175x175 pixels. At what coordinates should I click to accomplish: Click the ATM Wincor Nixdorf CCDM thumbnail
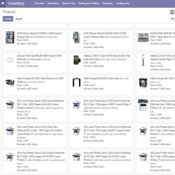(10, 38)
